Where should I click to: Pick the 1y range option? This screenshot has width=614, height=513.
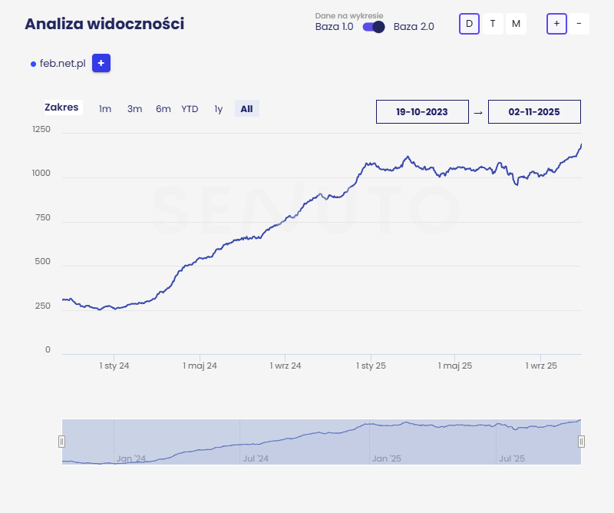[x=219, y=109]
